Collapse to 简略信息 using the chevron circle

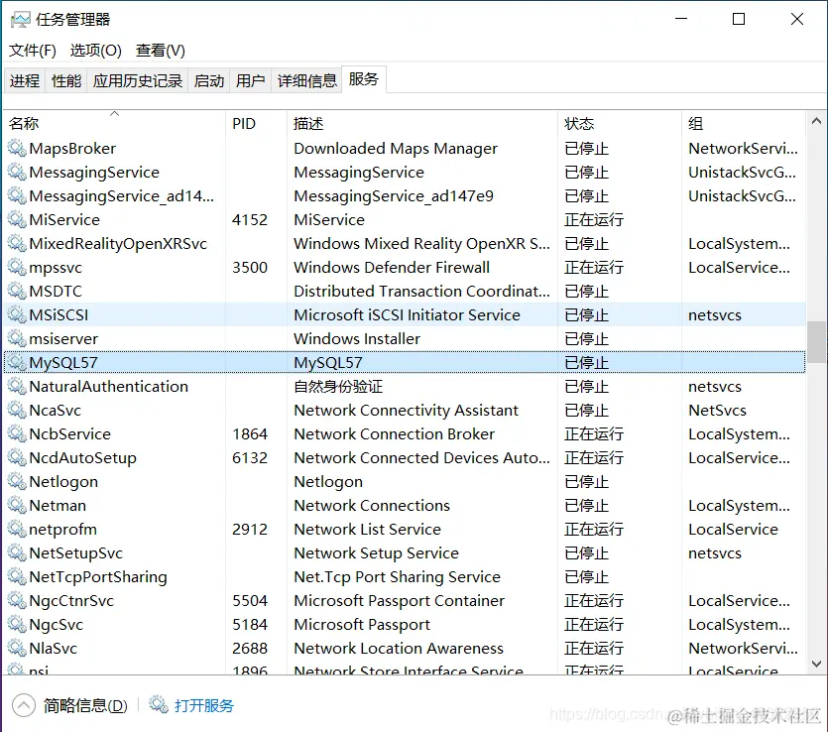pyautogui.click(x=23, y=705)
